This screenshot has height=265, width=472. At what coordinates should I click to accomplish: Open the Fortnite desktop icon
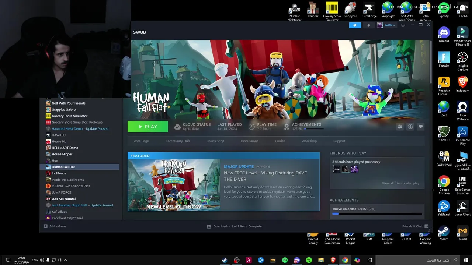444,59
